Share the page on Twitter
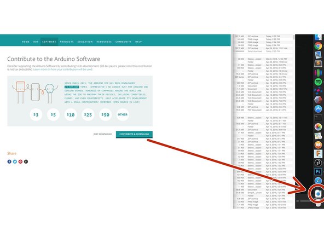The width and height of the screenshot is (324, 243). point(15,161)
